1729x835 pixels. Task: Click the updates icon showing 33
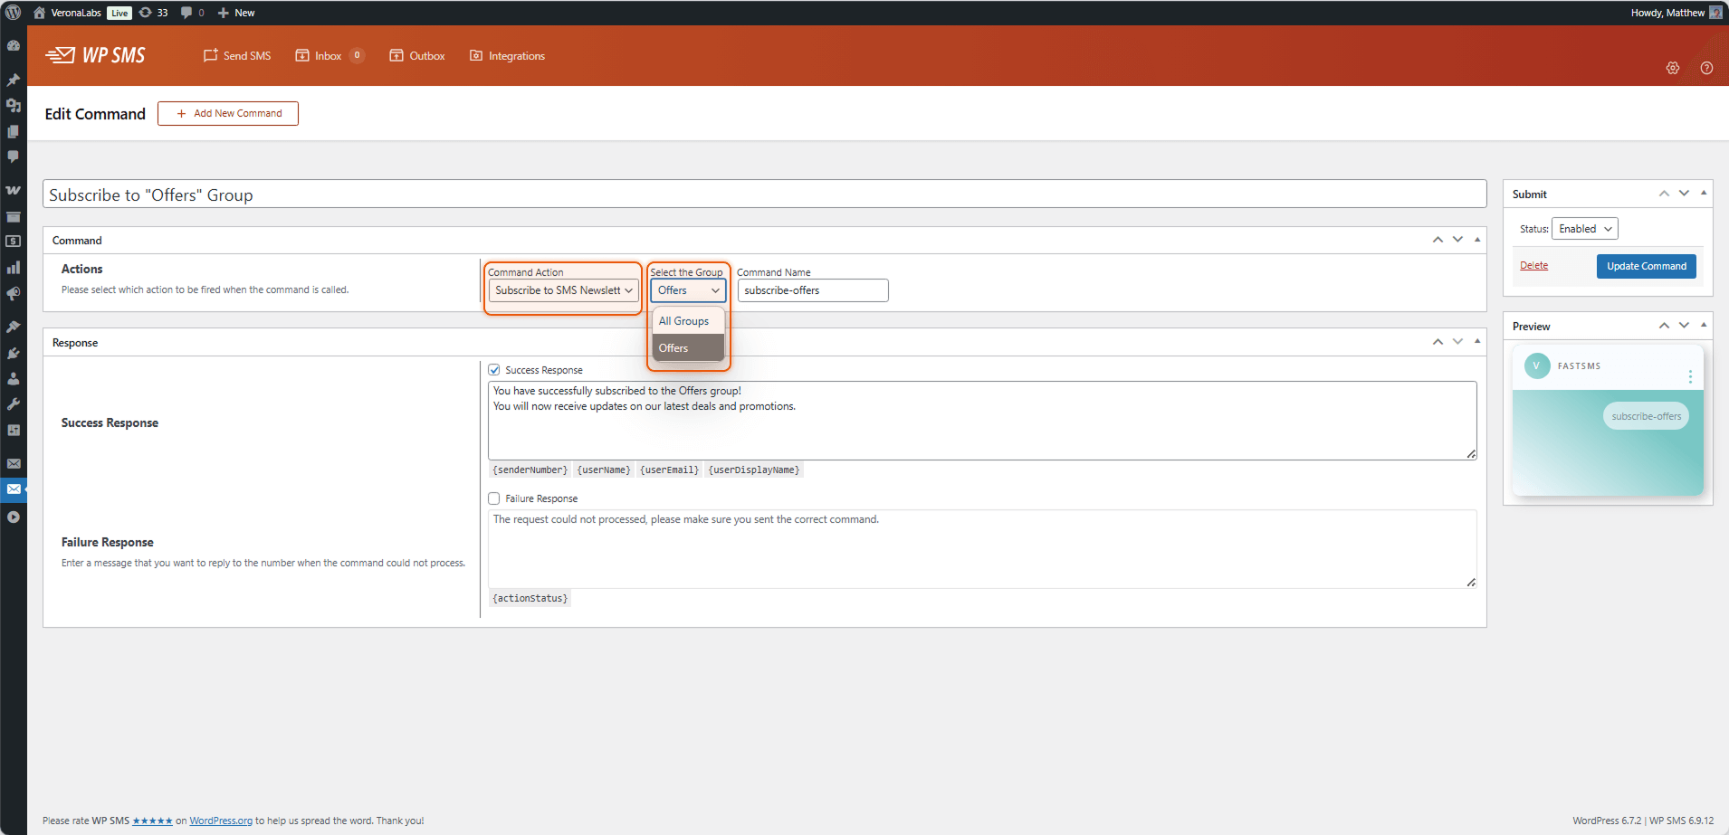[153, 13]
